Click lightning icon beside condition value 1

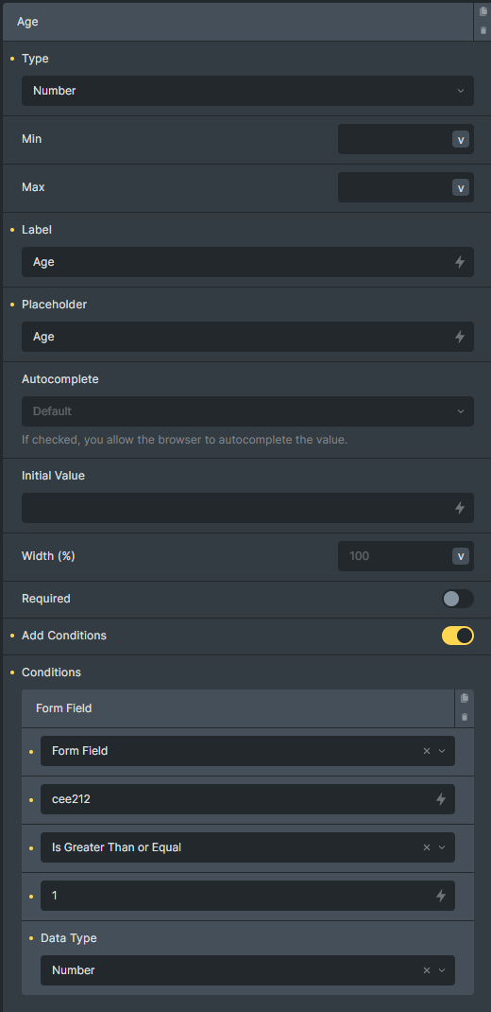(x=441, y=896)
